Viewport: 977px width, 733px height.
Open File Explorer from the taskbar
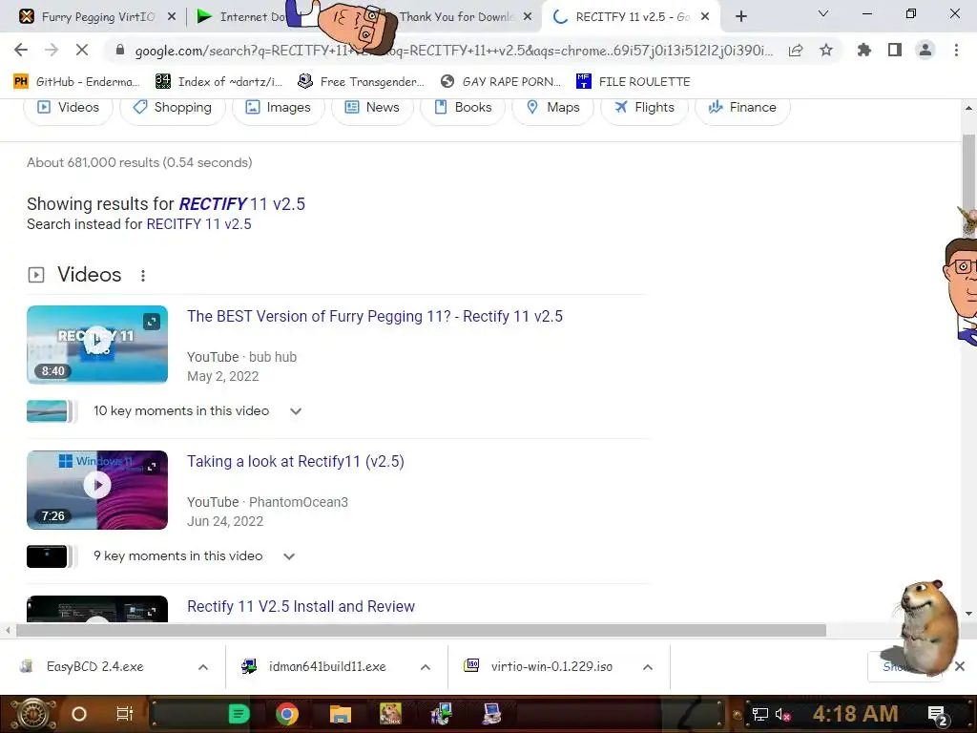341,714
